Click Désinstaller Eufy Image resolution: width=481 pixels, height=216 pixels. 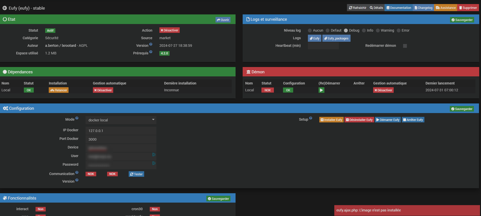click(359, 120)
